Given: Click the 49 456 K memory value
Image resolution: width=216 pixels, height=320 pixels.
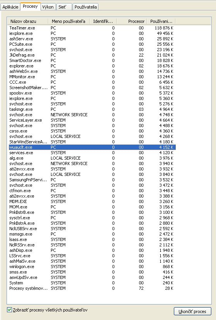Looking at the screenshot, I should tap(165, 33).
